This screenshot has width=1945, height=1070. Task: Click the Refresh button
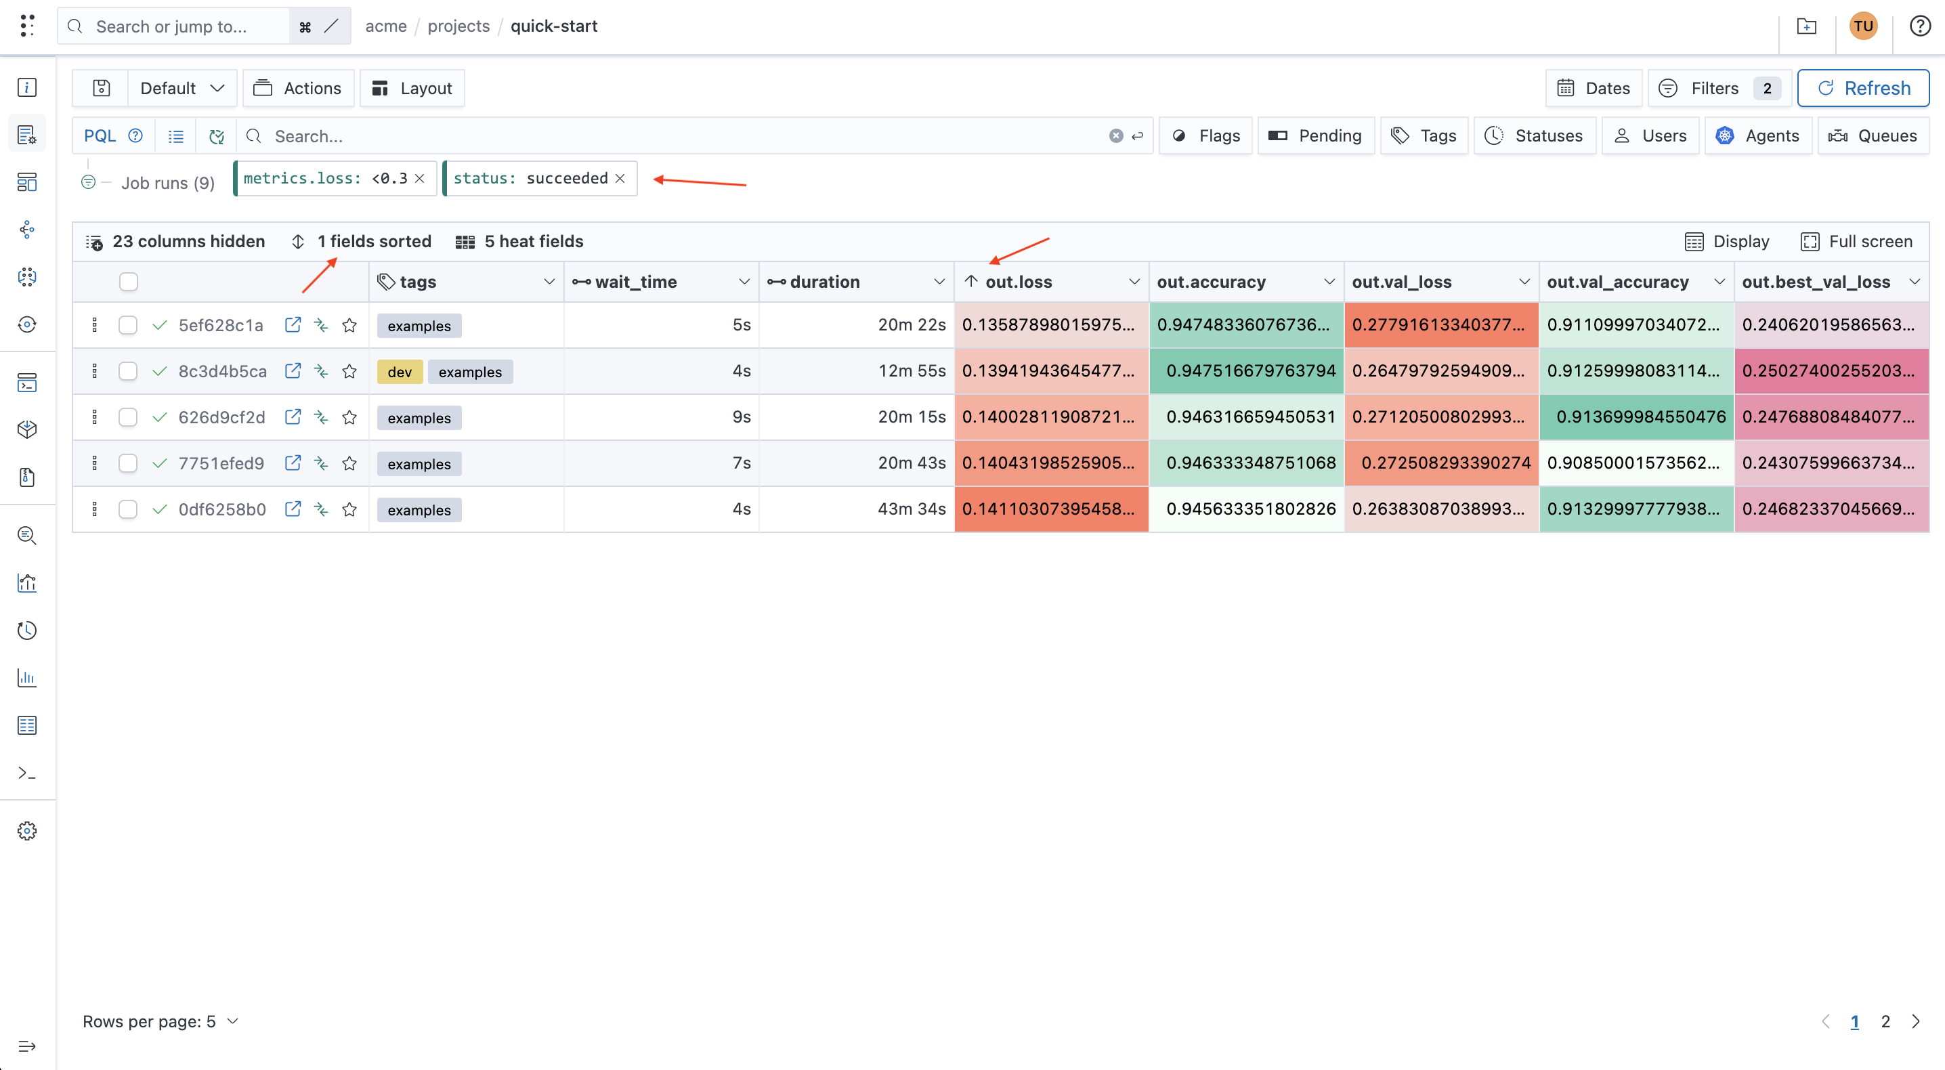coord(1862,88)
